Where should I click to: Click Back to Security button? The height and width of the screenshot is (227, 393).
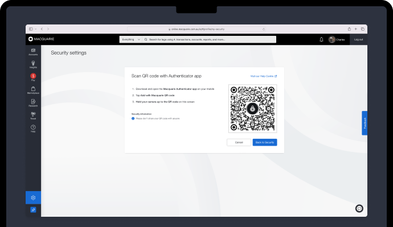click(x=265, y=142)
